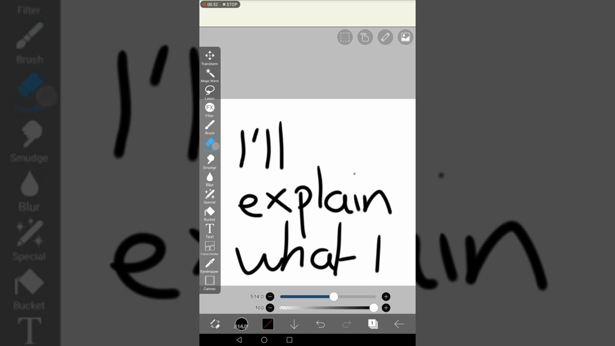Increase brush thickness with plus button
615x346 pixels.
(386, 297)
